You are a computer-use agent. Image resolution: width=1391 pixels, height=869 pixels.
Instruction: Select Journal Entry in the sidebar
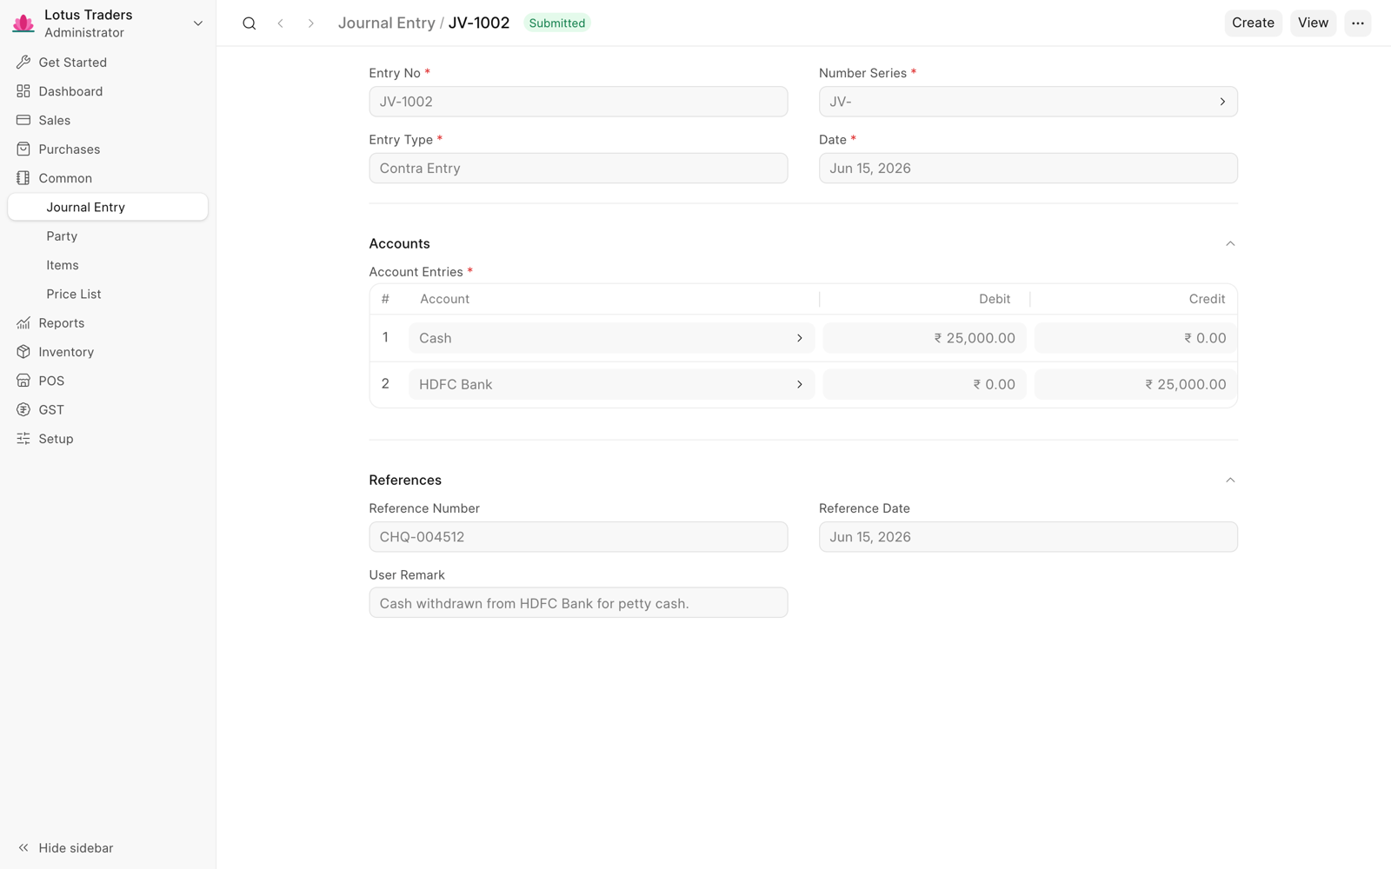point(108,207)
